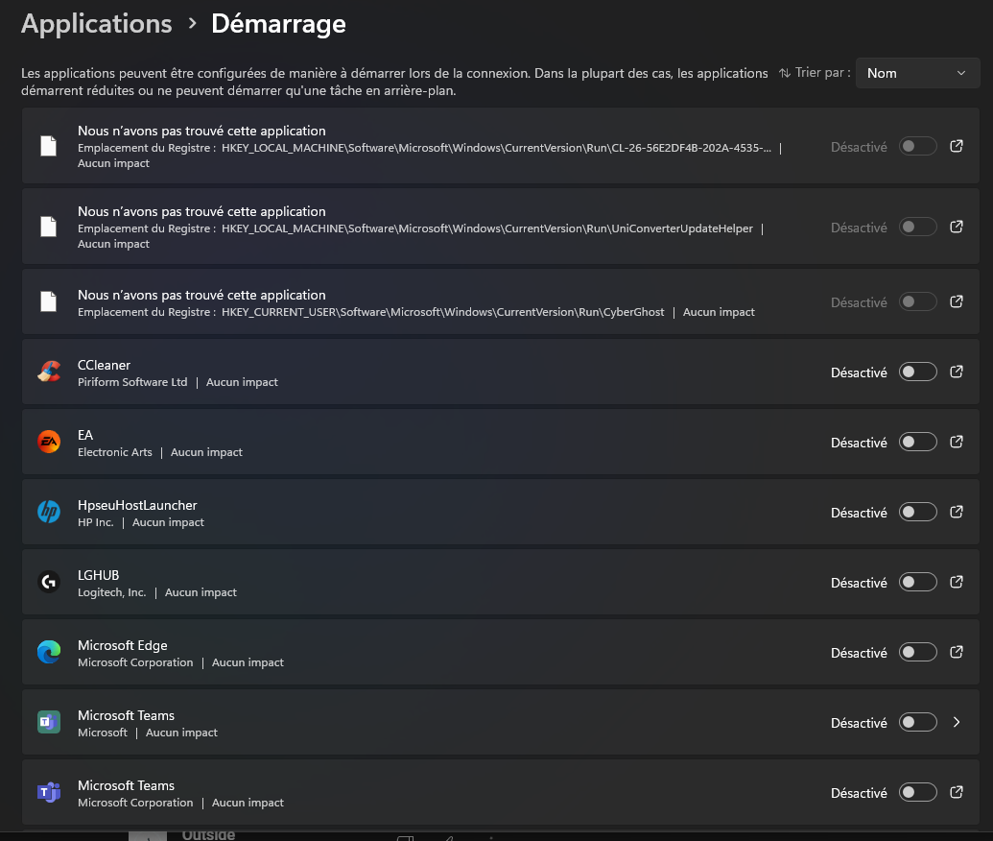Click 'Aucun impact' in the LGHUB row

[x=201, y=592]
